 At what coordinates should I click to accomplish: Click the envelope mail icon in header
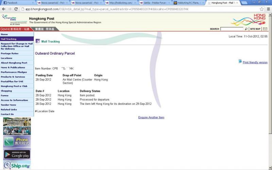265,29
